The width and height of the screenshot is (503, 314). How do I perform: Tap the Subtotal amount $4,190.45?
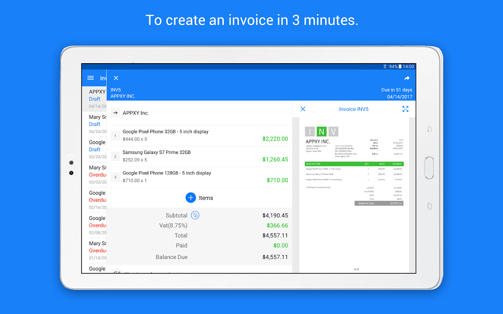coord(275,215)
